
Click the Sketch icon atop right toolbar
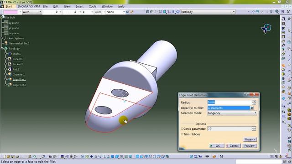tap(283, 19)
